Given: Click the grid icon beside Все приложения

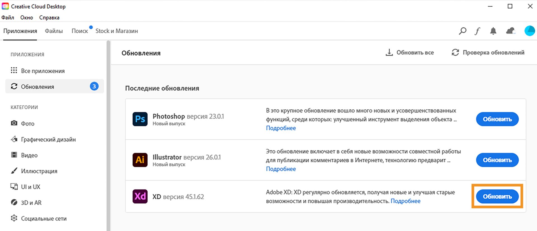Looking at the screenshot, I should click(x=14, y=70).
